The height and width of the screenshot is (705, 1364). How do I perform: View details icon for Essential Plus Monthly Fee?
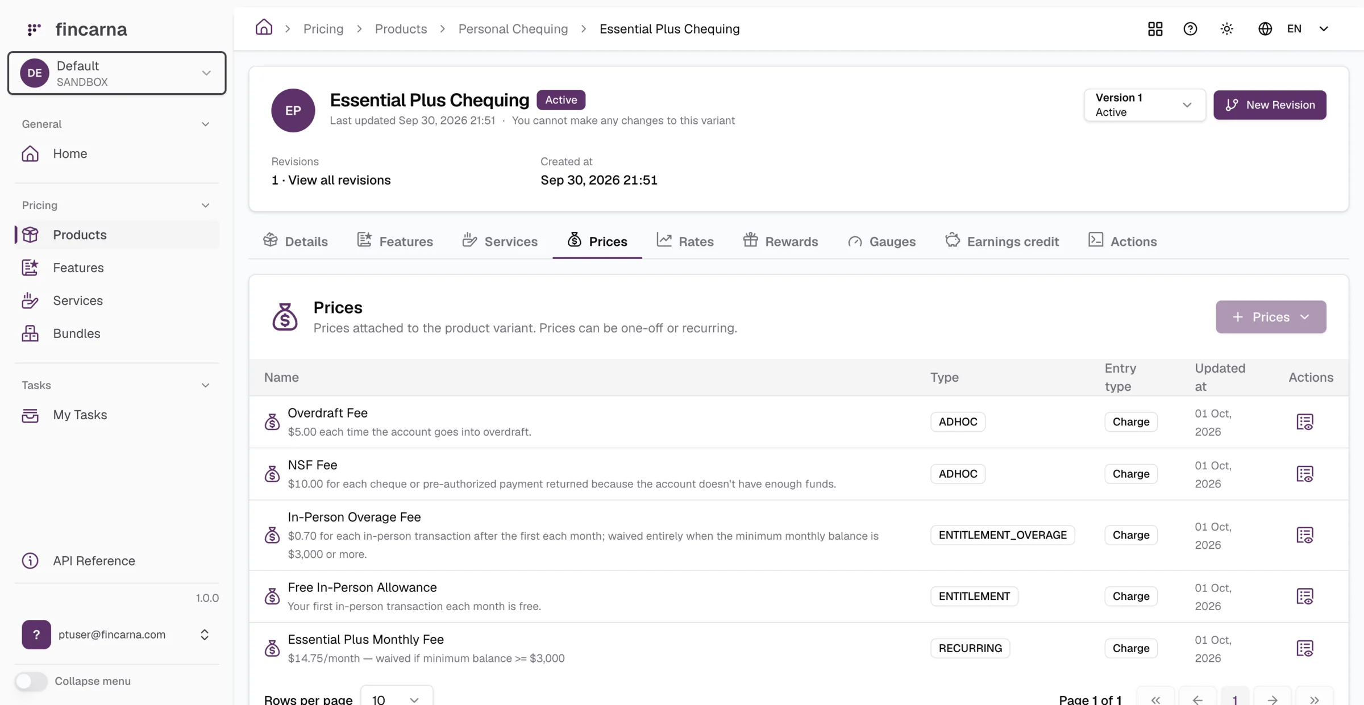click(1305, 648)
